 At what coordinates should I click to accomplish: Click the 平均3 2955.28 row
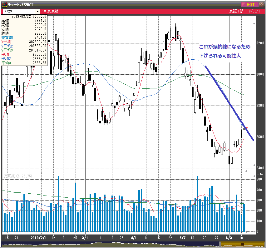24,63
